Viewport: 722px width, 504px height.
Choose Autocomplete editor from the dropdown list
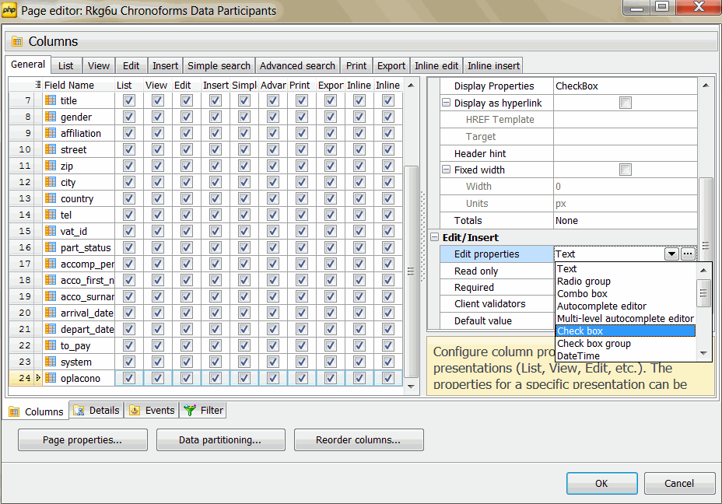pyautogui.click(x=626, y=306)
